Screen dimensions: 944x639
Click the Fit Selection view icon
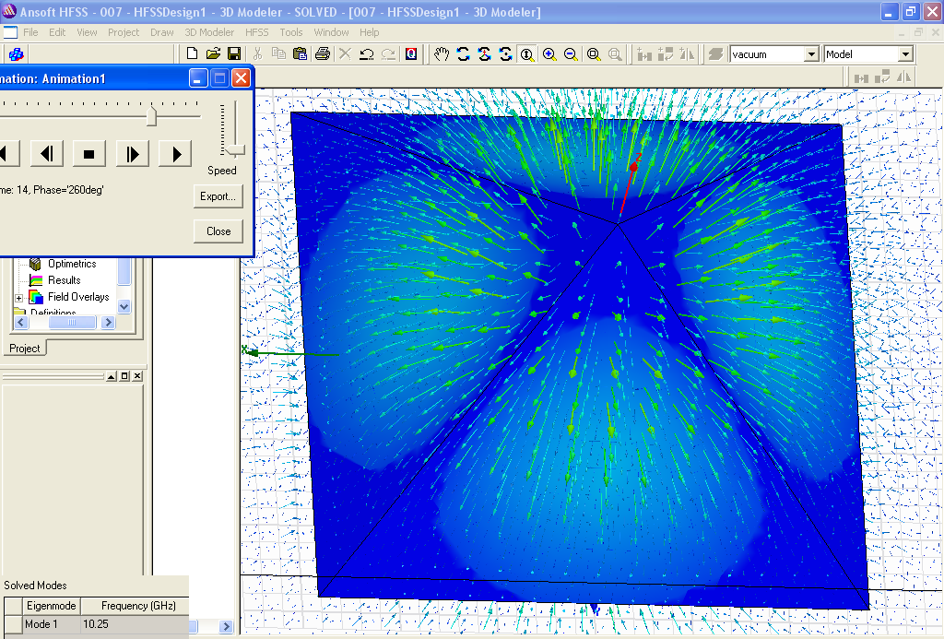(x=615, y=54)
